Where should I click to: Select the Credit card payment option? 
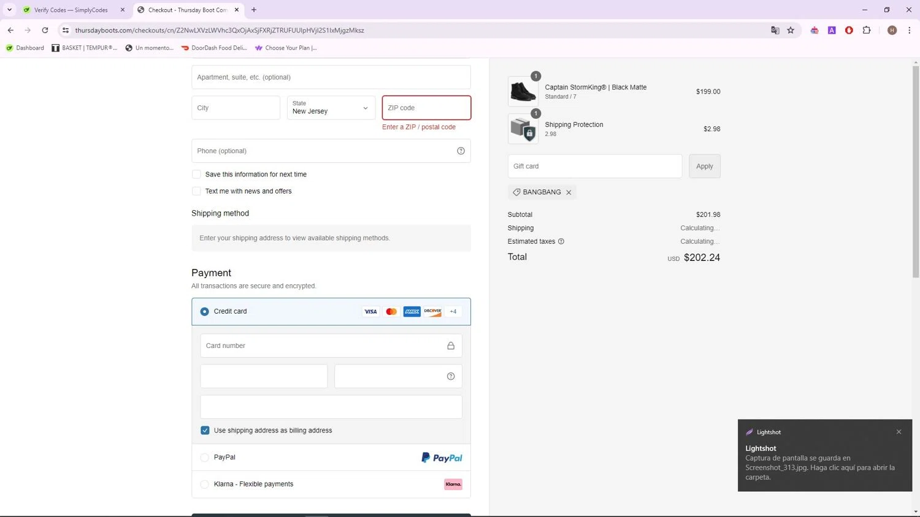tap(205, 311)
